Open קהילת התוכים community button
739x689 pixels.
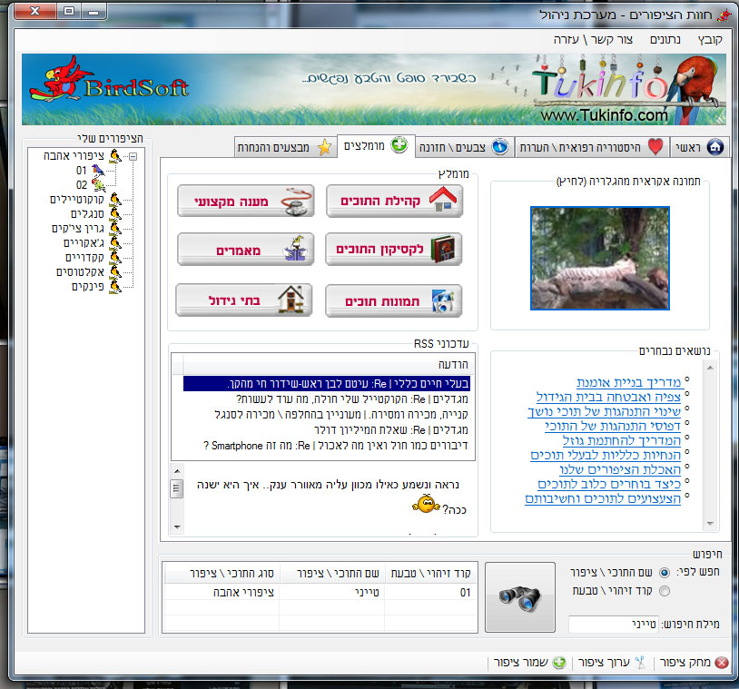394,202
